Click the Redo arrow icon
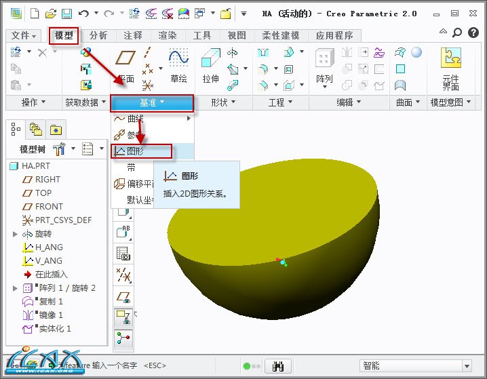Image resolution: width=487 pixels, height=379 pixels. pos(109,14)
